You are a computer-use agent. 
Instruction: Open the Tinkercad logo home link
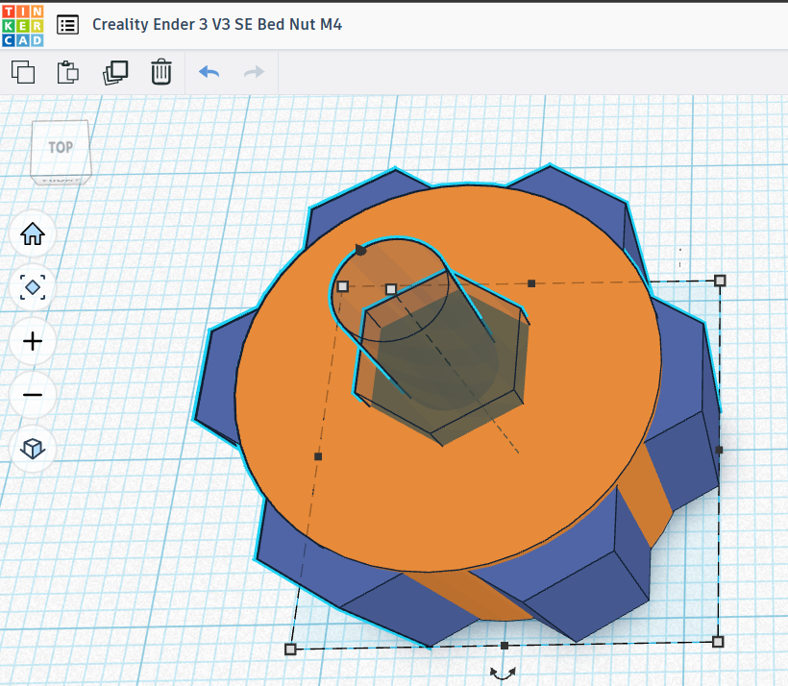coord(23,26)
